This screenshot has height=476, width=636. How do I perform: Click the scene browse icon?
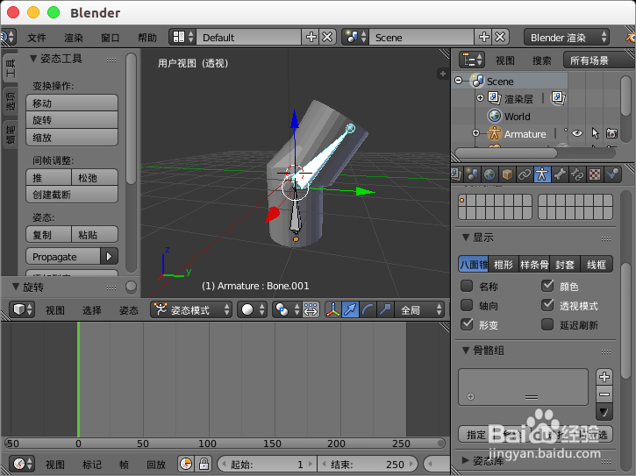click(x=355, y=37)
